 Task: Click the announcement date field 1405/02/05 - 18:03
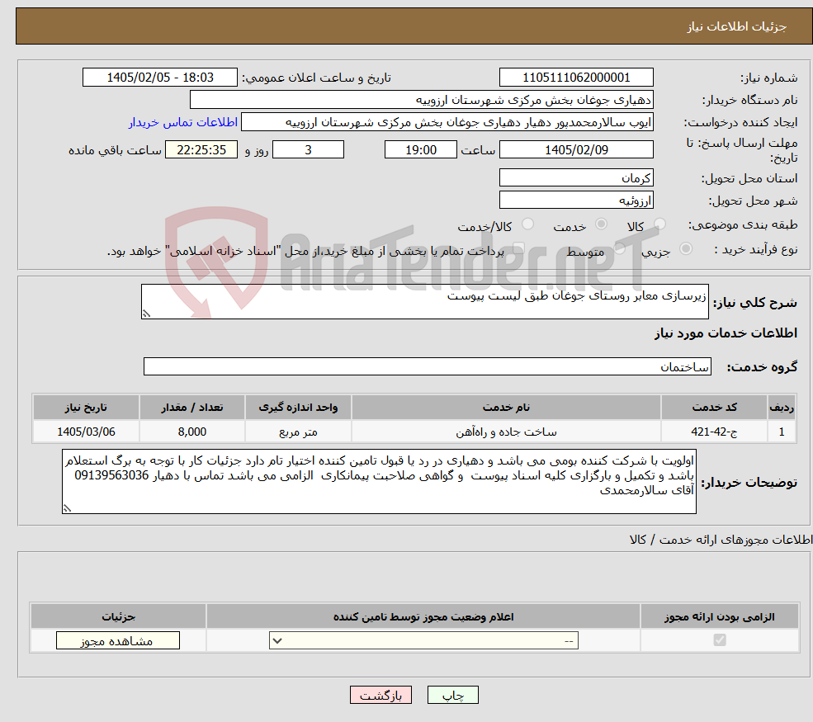pos(159,78)
